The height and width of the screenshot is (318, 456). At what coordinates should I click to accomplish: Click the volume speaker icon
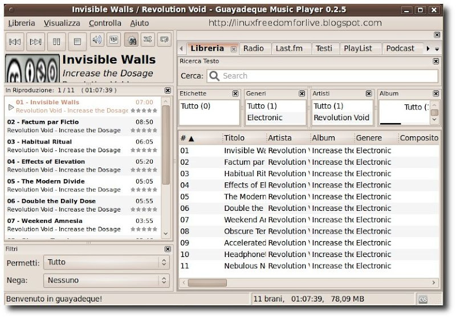pos(96,40)
